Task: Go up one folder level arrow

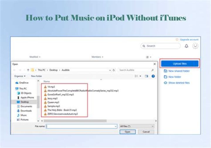Action: (28, 70)
